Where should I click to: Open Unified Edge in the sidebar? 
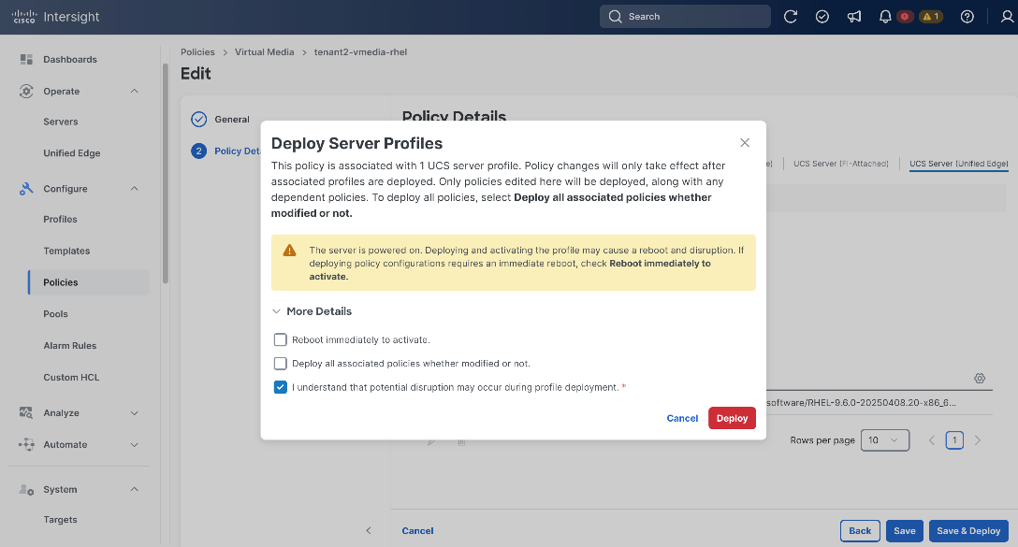click(x=71, y=153)
